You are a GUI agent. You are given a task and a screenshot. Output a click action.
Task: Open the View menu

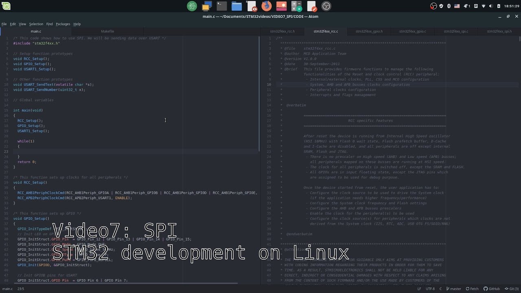22,24
